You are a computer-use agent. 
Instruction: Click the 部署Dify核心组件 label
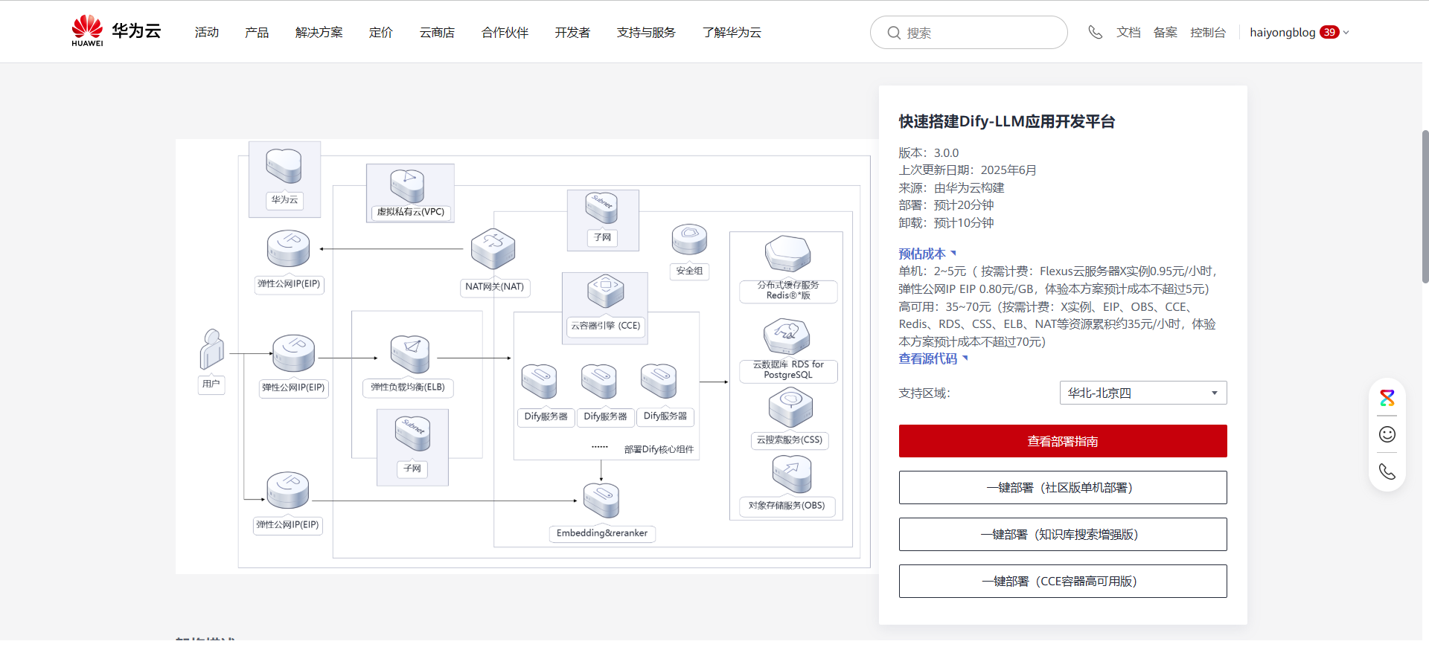click(659, 449)
